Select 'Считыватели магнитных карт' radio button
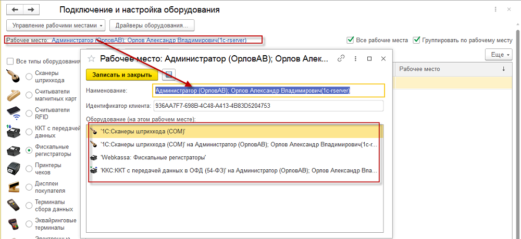 pos(29,95)
